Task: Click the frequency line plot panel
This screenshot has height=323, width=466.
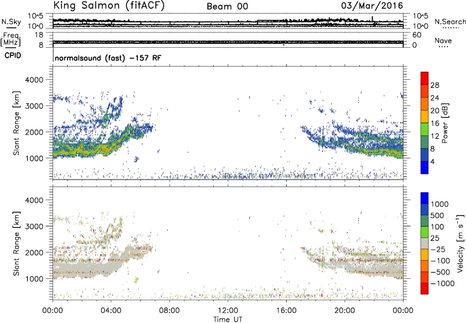Action: (228, 40)
